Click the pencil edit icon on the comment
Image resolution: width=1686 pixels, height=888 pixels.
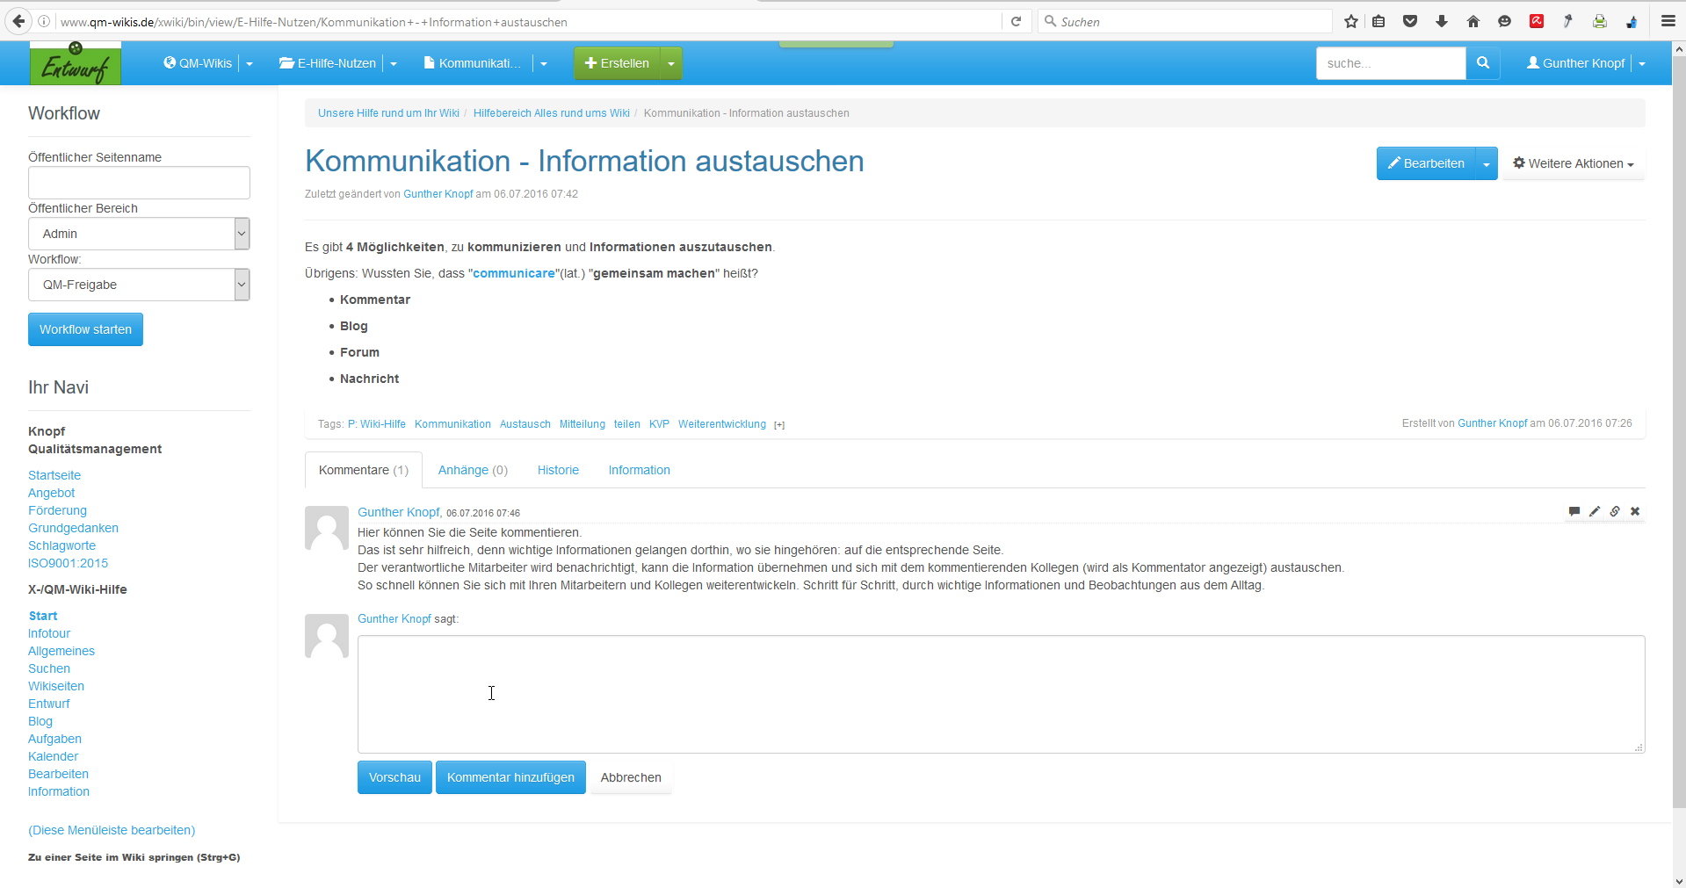[1594, 511]
